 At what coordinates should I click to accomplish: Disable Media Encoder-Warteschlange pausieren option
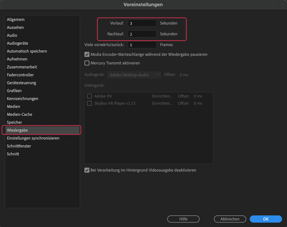pyautogui.click(x=87, y=55)
